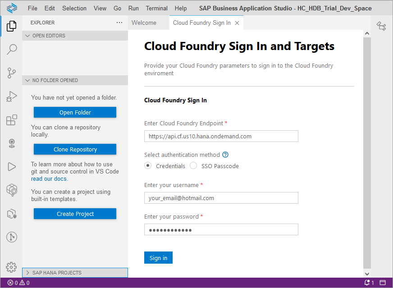This screenshot has width=393, height=288.
Task: Click the vertical scrollbar thumb in editor
Action: tap(367, 153)
